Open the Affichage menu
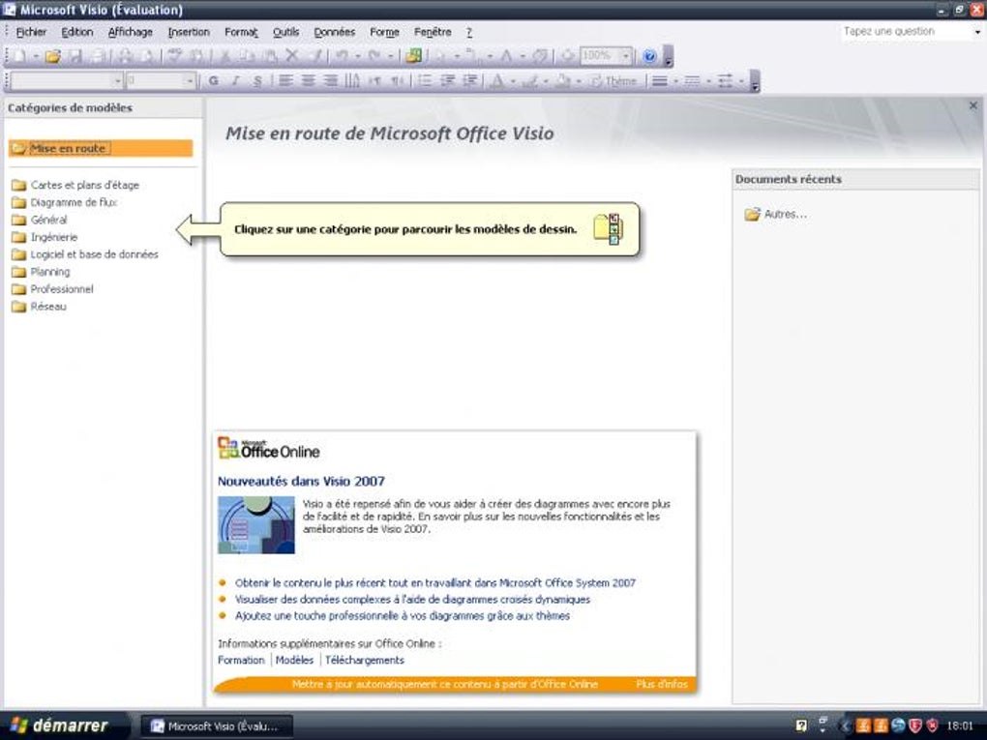 [x=130, y=32]
